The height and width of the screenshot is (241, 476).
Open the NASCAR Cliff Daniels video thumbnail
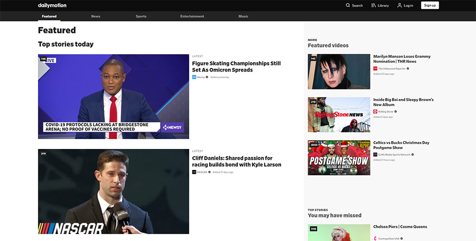113,192
